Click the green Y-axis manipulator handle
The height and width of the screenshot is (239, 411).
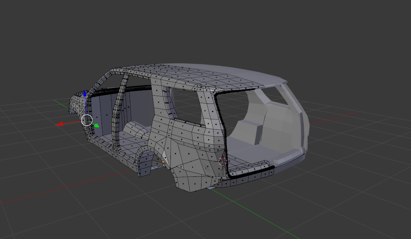point(97,125)
